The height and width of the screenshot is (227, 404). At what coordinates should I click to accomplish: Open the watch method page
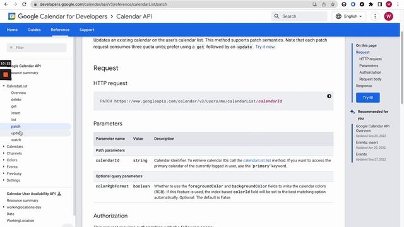16,140
